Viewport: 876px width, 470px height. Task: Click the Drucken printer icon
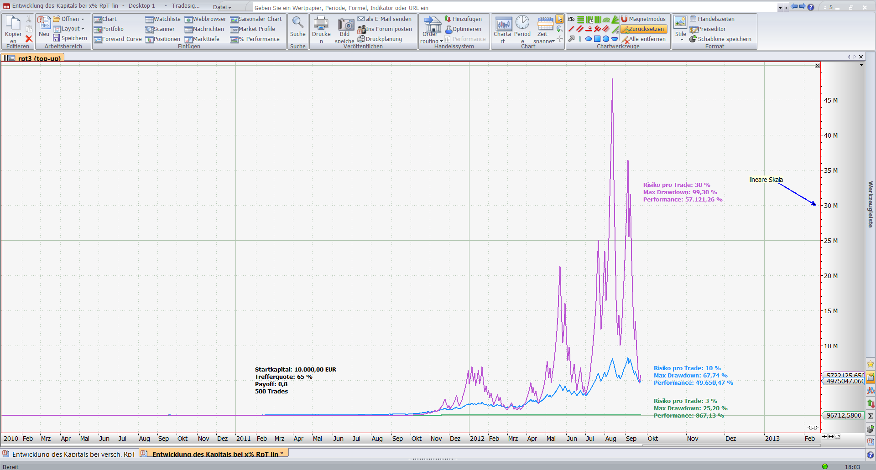coord(321,23)
